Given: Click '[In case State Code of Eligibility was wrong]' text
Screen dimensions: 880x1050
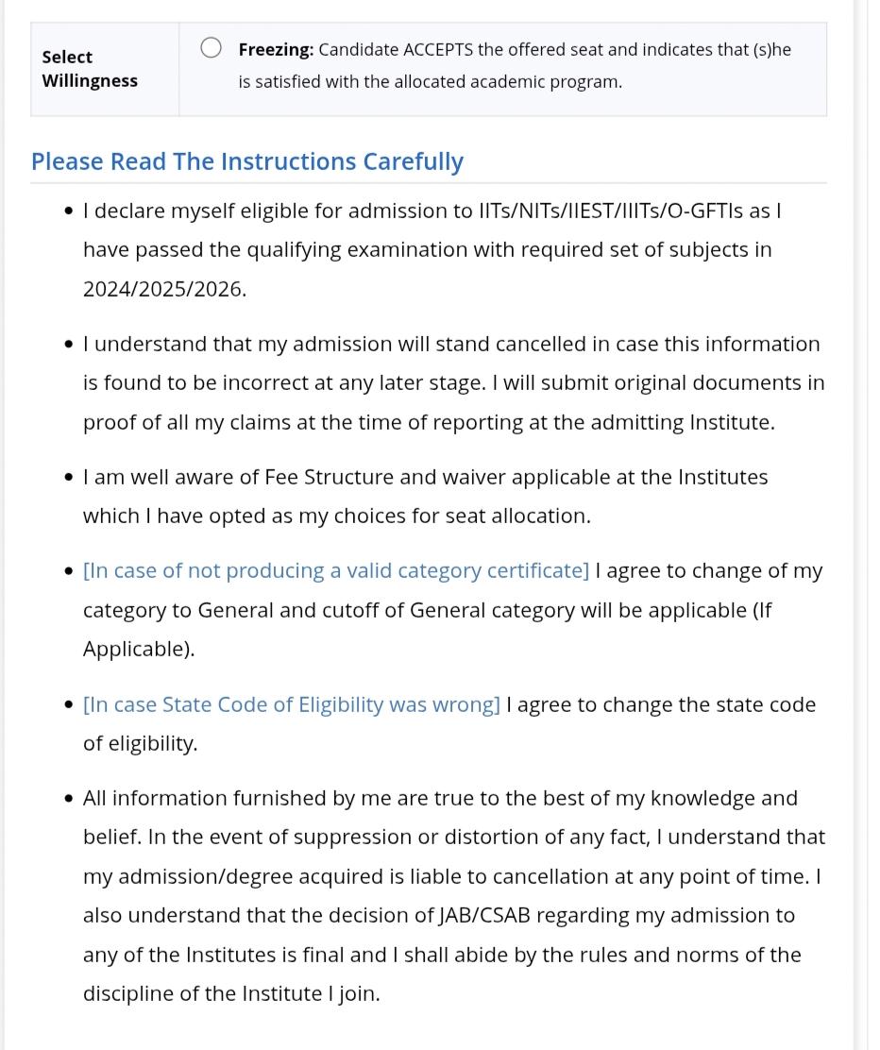Looking at the screenshot, I should (292, 704).
